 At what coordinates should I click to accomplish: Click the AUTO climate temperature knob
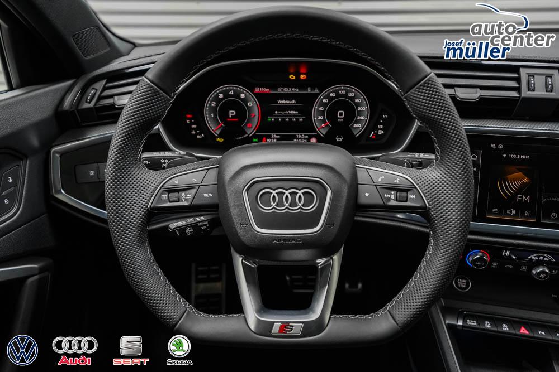click(478, 259)
